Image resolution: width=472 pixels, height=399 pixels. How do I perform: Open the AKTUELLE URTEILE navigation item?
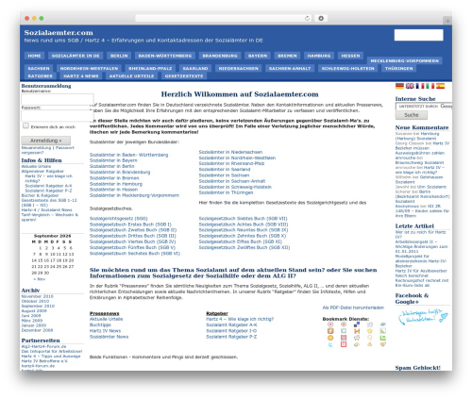click(x=131, y=76)
